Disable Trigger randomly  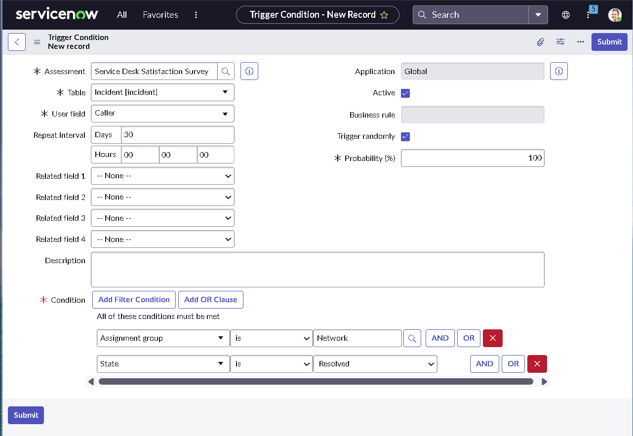[405, 137]
